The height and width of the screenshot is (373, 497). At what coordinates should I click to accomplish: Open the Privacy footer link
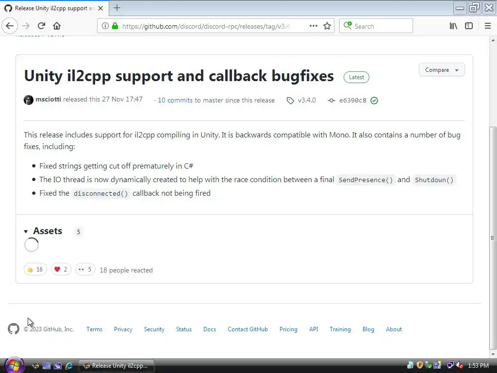point(123,329)
